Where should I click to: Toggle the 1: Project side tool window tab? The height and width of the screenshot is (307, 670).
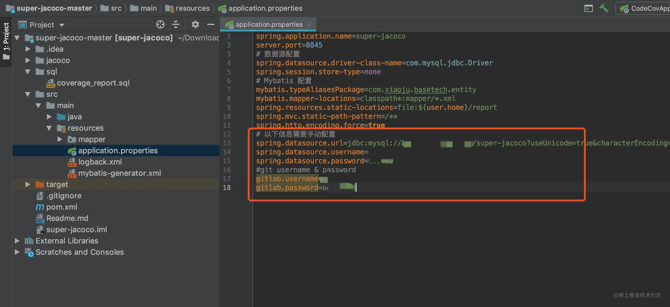[x=6, y=41]
